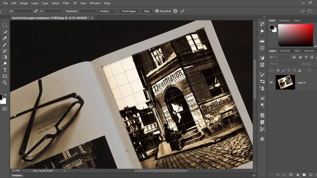Toggle lock image pixels brush icon
317x178 pixels.
point(284,70)
